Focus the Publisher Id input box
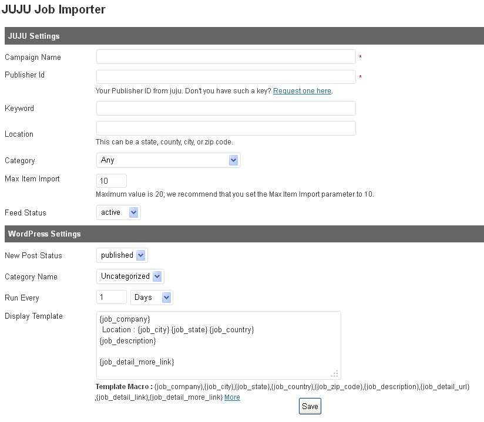The width and height of the screenshot is (484, 422). coord(226,77)
